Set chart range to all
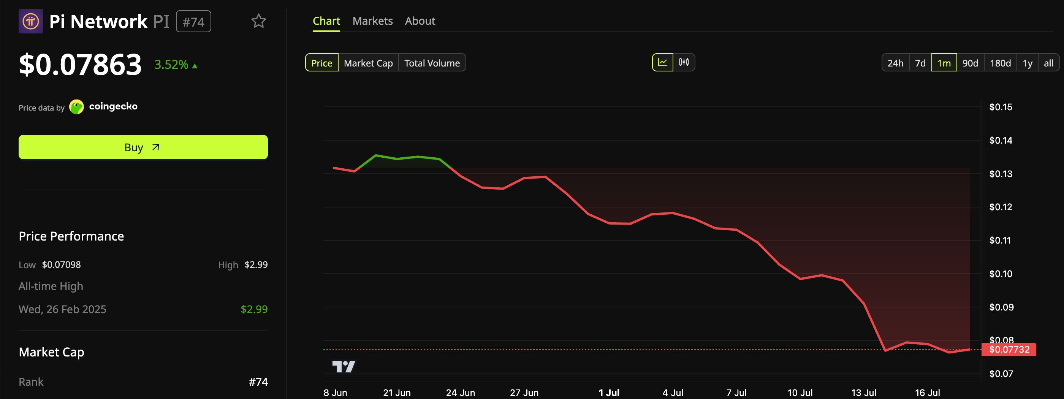 coord(1049,63)
